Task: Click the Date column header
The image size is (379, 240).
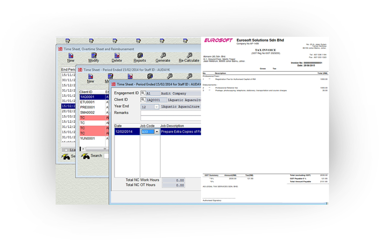Action: pos(127,126)
